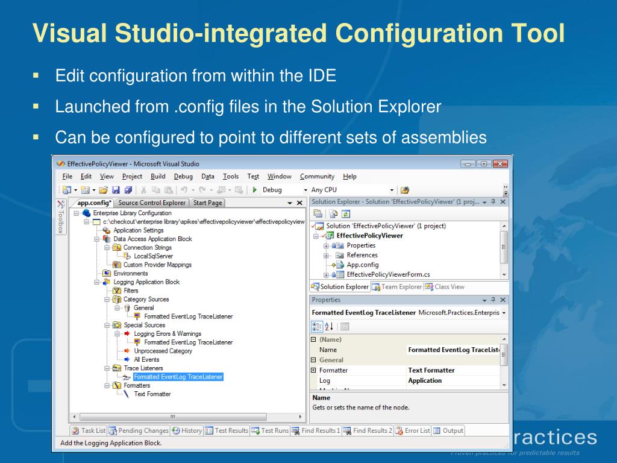Click the Refresh icon in Solution Explorer
Image resolution: width=617 pixels, height=463 pixels.
[x=345, y=214]
